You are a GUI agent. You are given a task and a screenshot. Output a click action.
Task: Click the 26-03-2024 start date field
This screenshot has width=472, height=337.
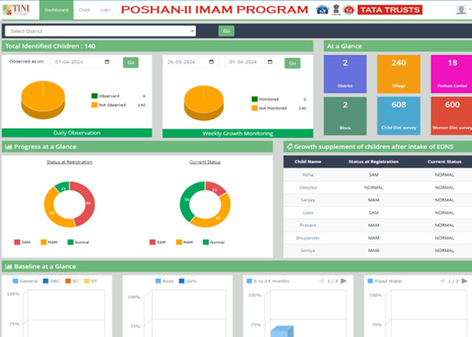(x=190, y=62)
